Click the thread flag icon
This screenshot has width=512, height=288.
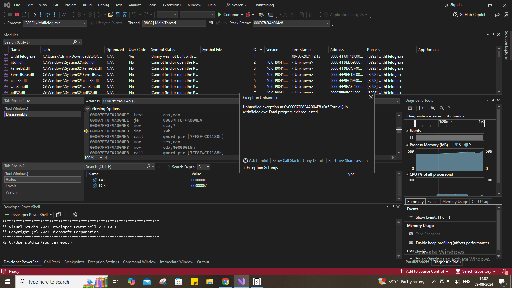coord(211,23)
